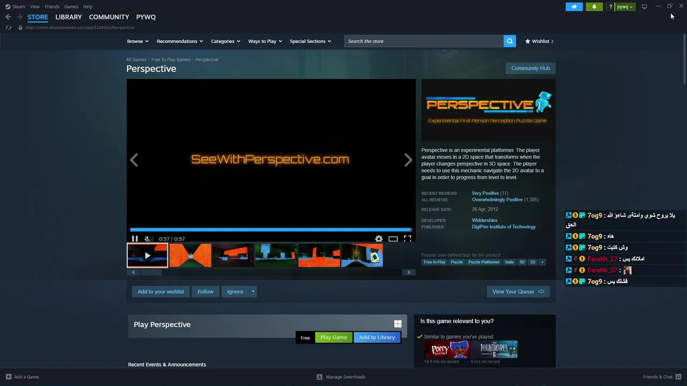Open Overwhelmingly Positive reviews link
The width and height of the screenshot is (687, 386).
point(497,200)
